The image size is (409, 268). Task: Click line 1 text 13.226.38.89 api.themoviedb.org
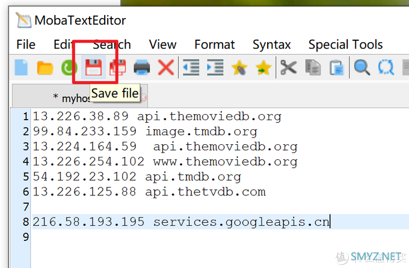click(157, 116)
